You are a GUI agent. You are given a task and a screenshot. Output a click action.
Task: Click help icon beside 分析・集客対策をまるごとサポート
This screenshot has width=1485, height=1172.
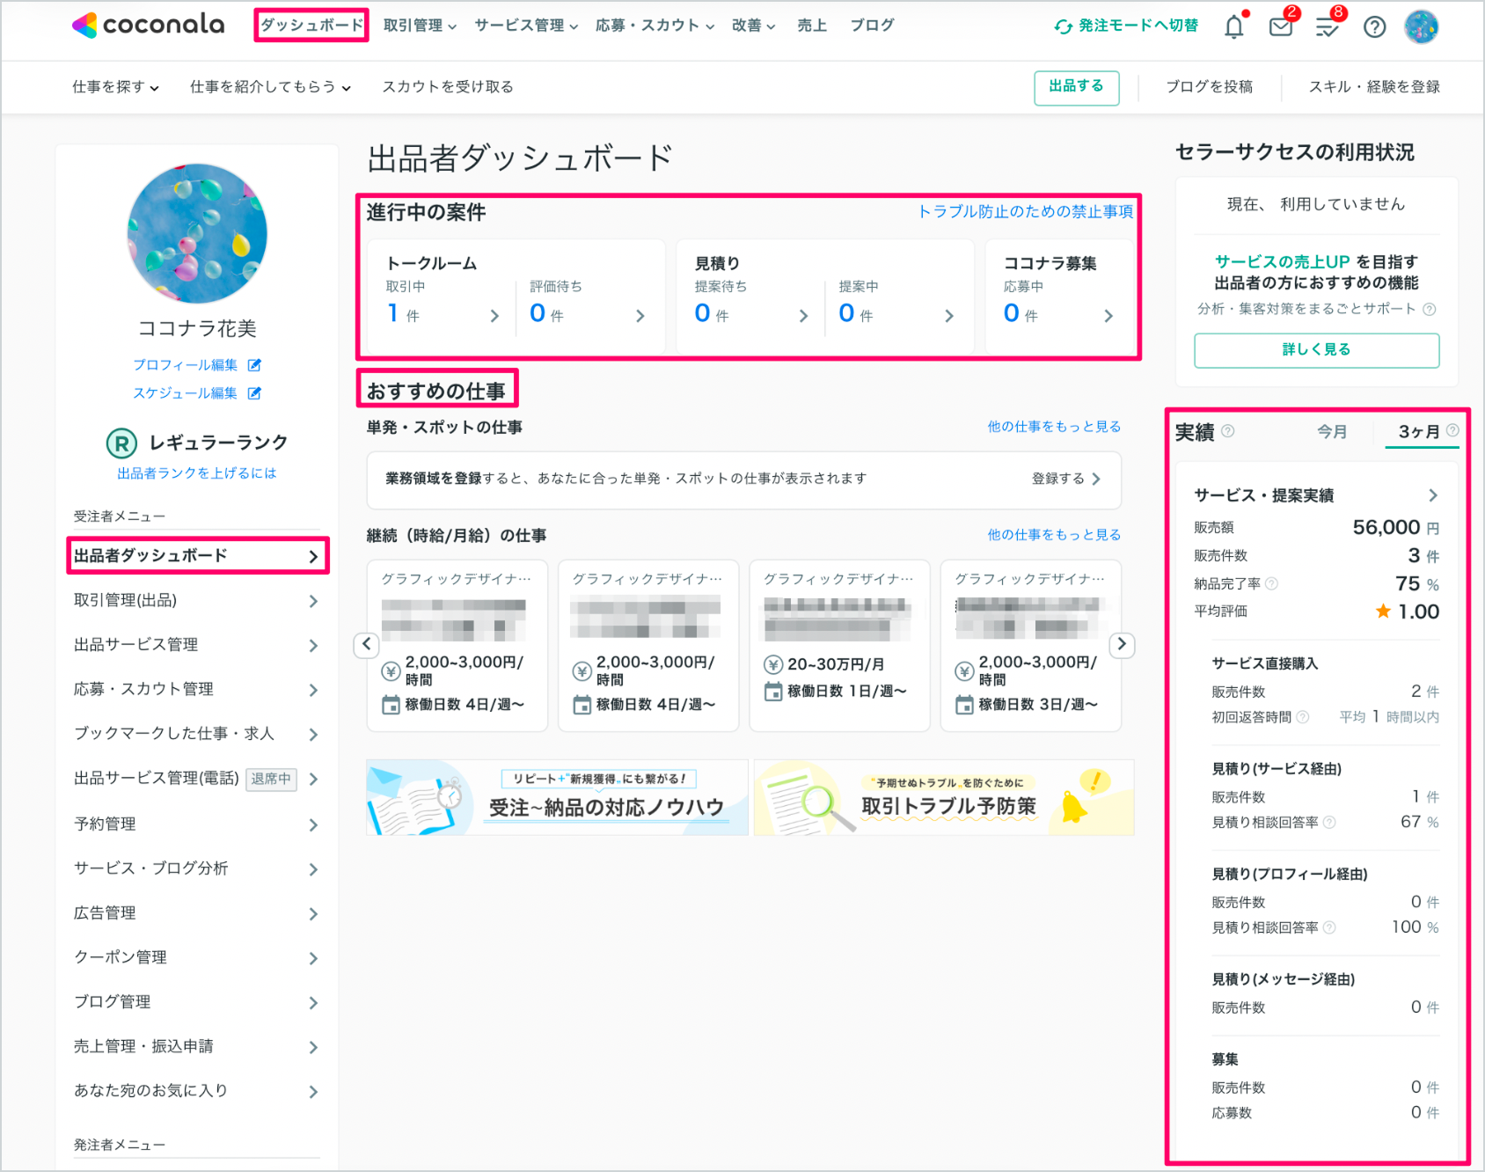click(x=1430, y=309)
